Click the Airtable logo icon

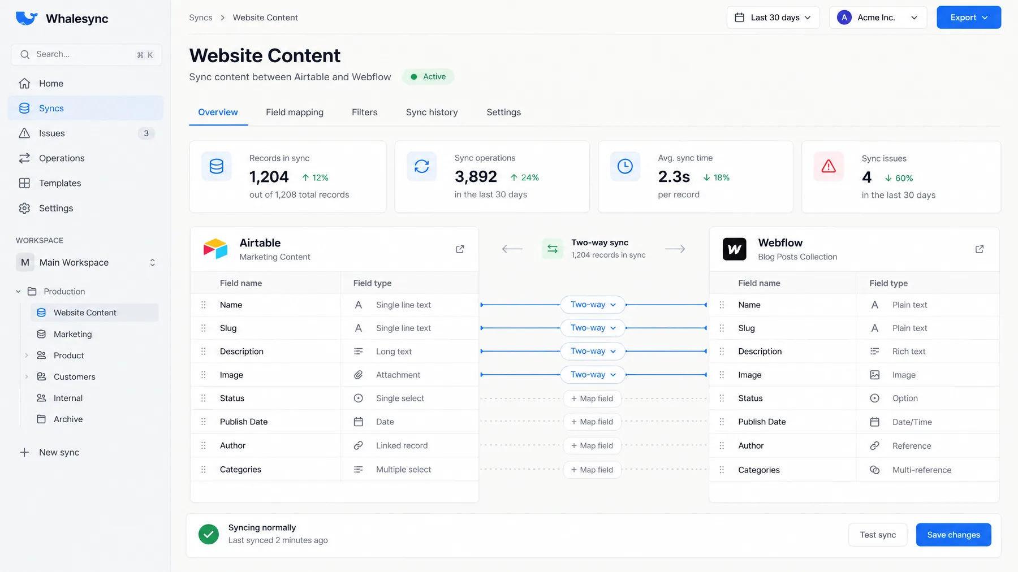pos(215,249)
